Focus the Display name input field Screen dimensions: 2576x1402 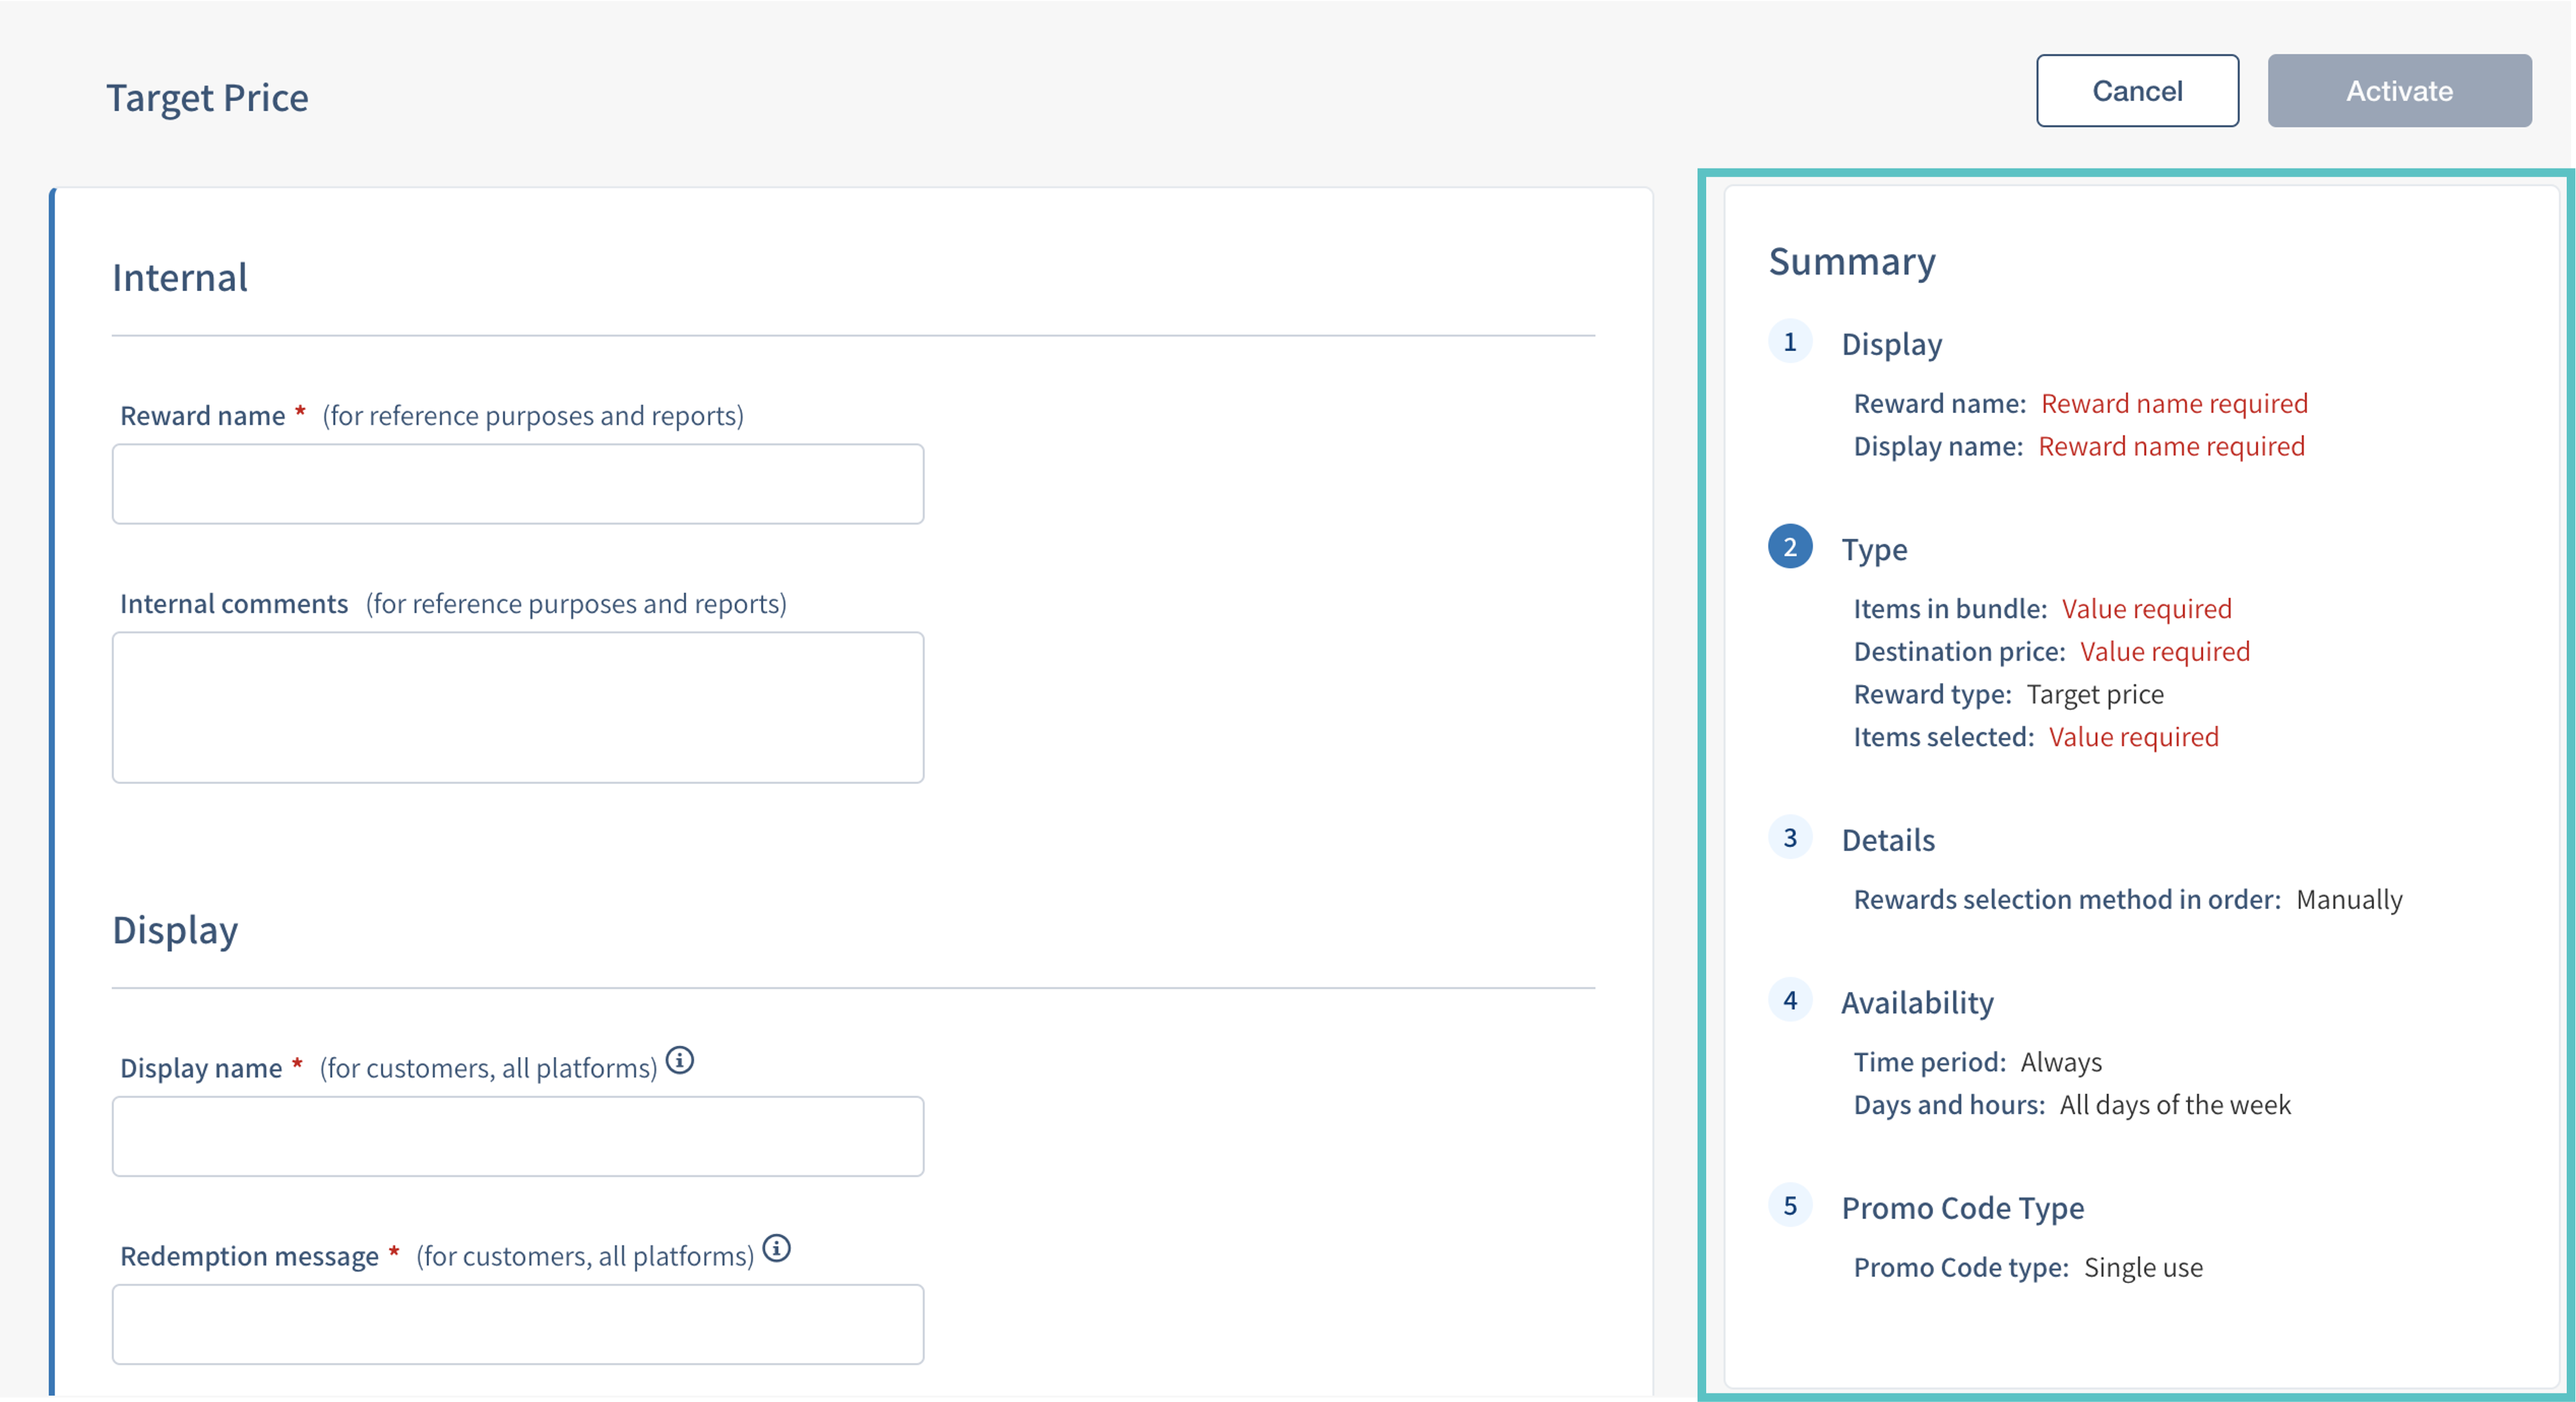[518, 1136]
